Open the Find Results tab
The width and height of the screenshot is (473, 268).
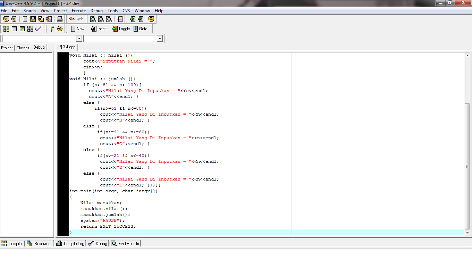coord(126,244)
